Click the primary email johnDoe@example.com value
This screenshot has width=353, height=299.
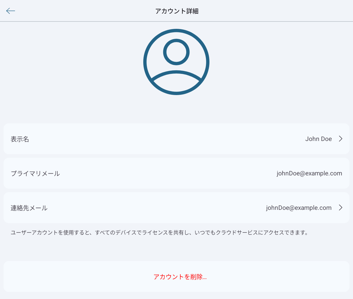click(x=309, y=173)
